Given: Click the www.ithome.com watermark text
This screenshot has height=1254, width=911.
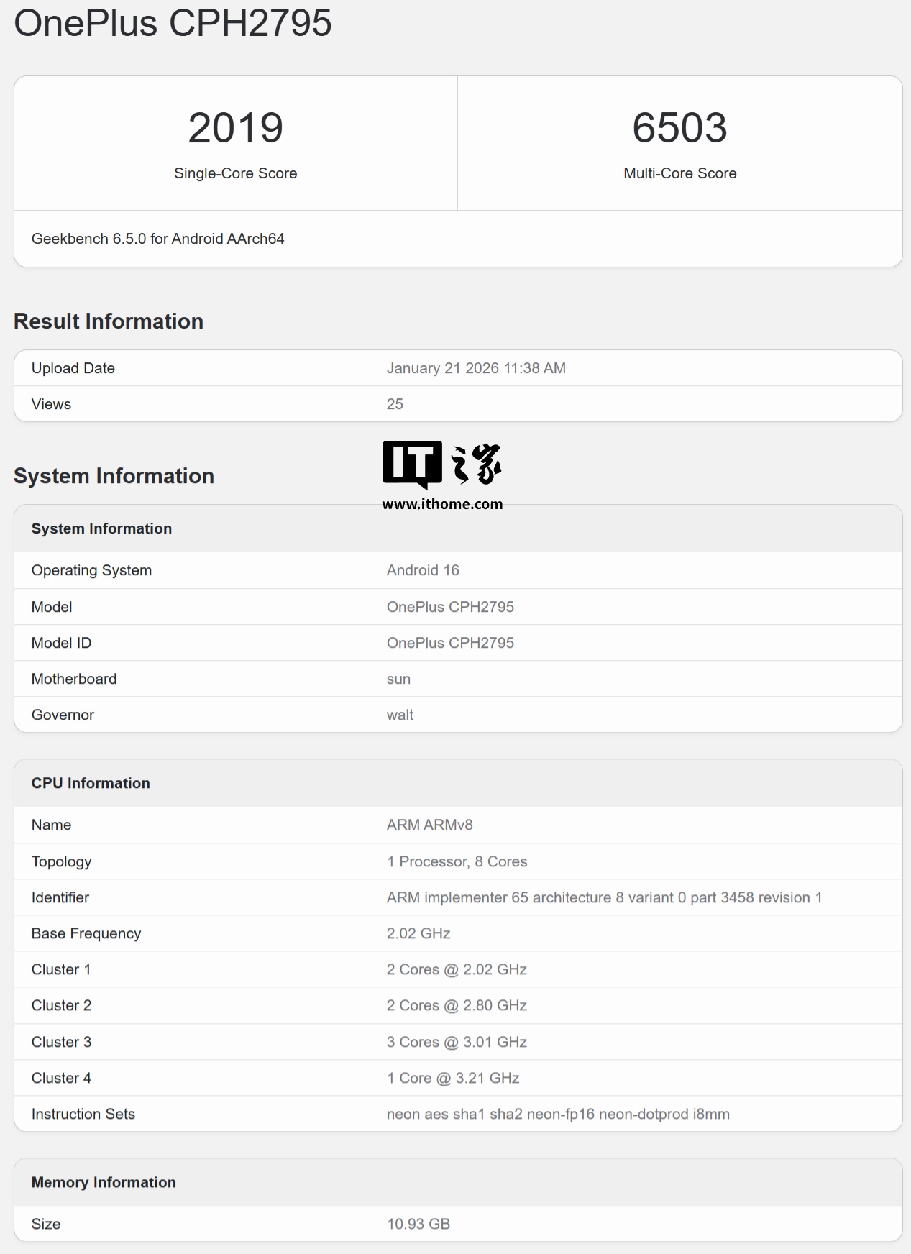Looking at the screenshot, I should (442, 504).
